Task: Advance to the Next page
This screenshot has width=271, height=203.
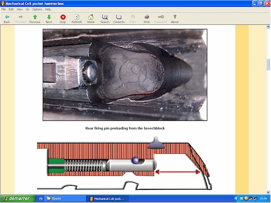Action: (49, 19)
